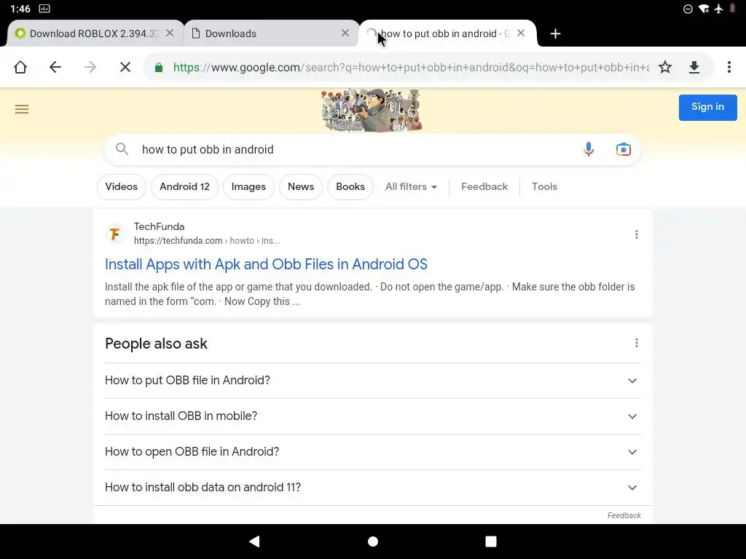
Task: Click the browser address bar URL
Action: point(411,68)
